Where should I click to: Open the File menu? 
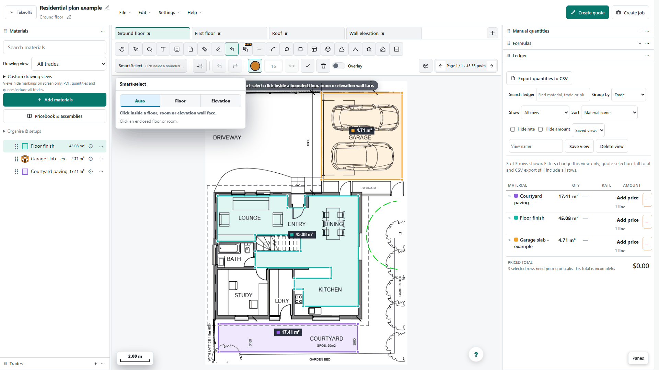point(125,13)
